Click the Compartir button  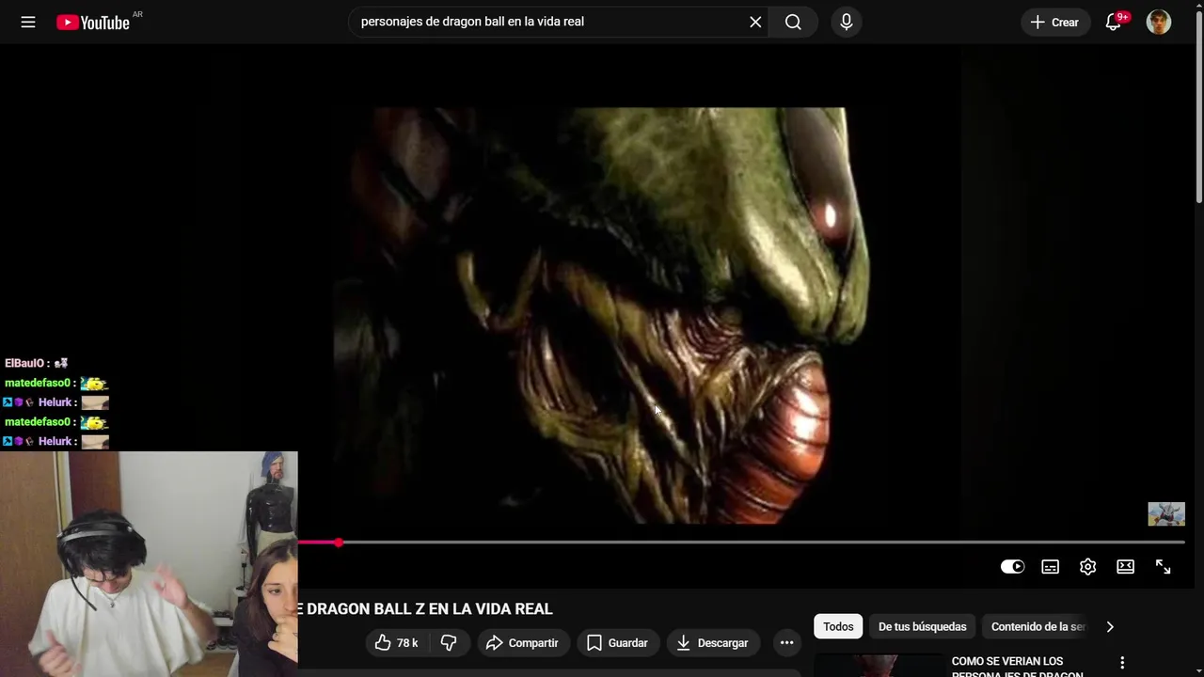(523, 643)
